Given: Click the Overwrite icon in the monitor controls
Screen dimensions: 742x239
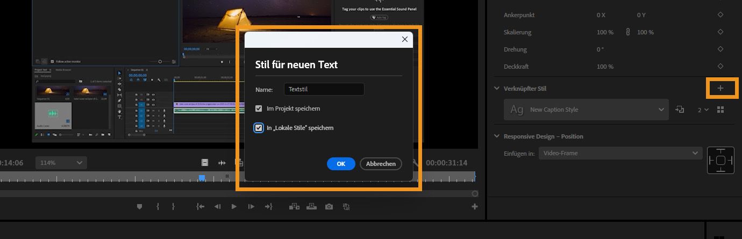Looking at the screenshot, I should tap(311, 207).
